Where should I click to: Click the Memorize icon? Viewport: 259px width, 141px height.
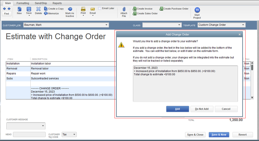[x=46, y=13]
